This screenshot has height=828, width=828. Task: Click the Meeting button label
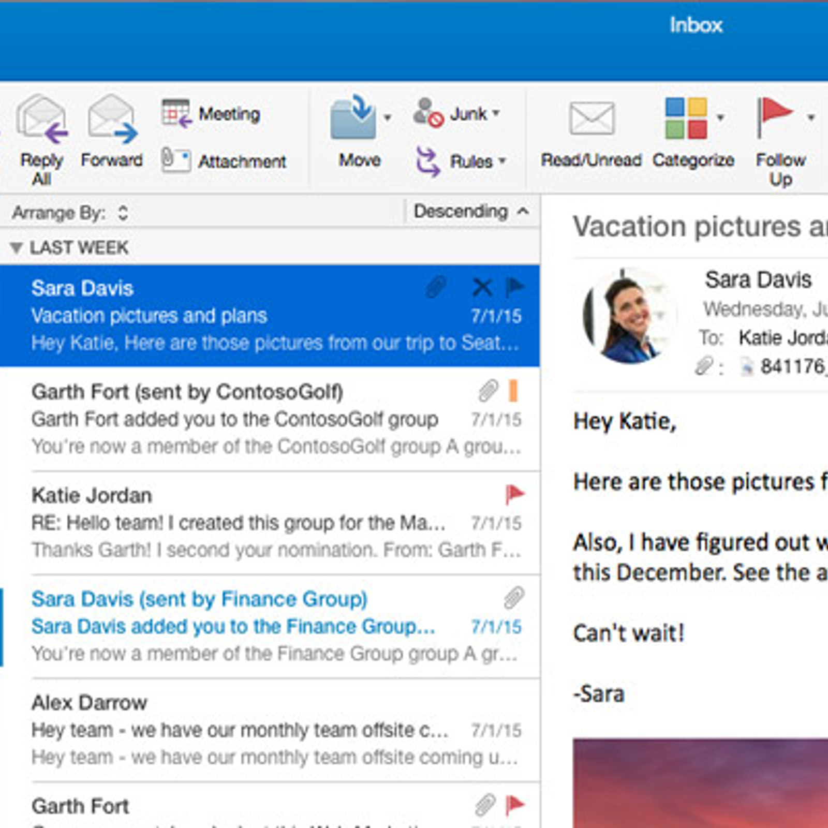229,113
